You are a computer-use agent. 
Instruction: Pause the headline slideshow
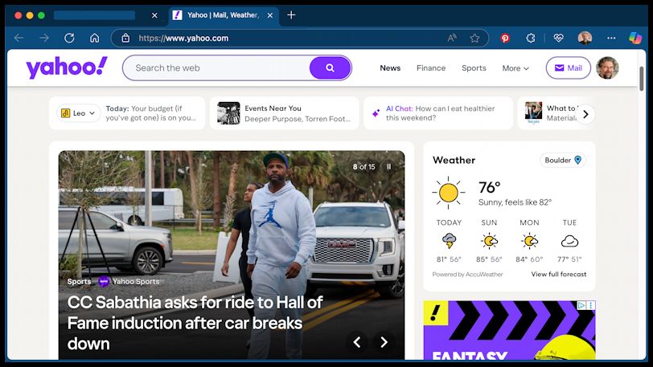389,166
